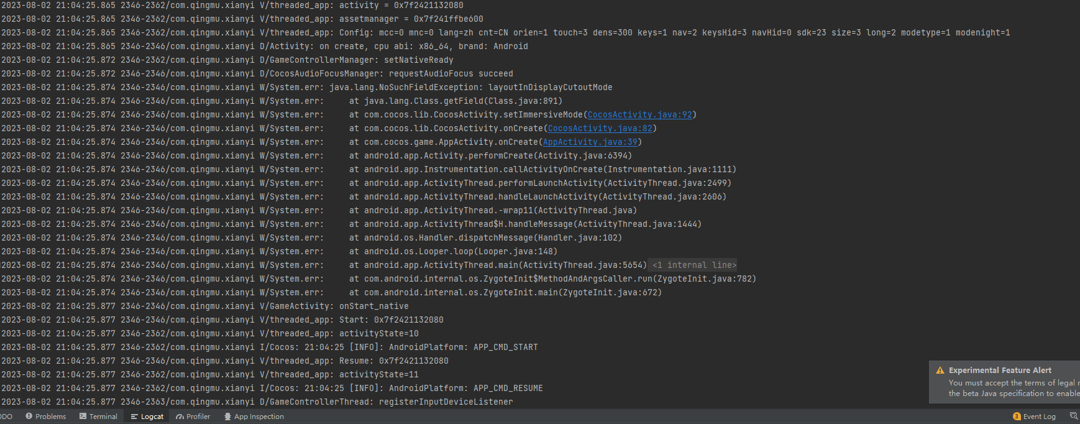Image resolution: width=1080 pixels, height=424 pixels.
Task: Click the registerInputDeviceListener log entry
Action: [x=446, y=402]
